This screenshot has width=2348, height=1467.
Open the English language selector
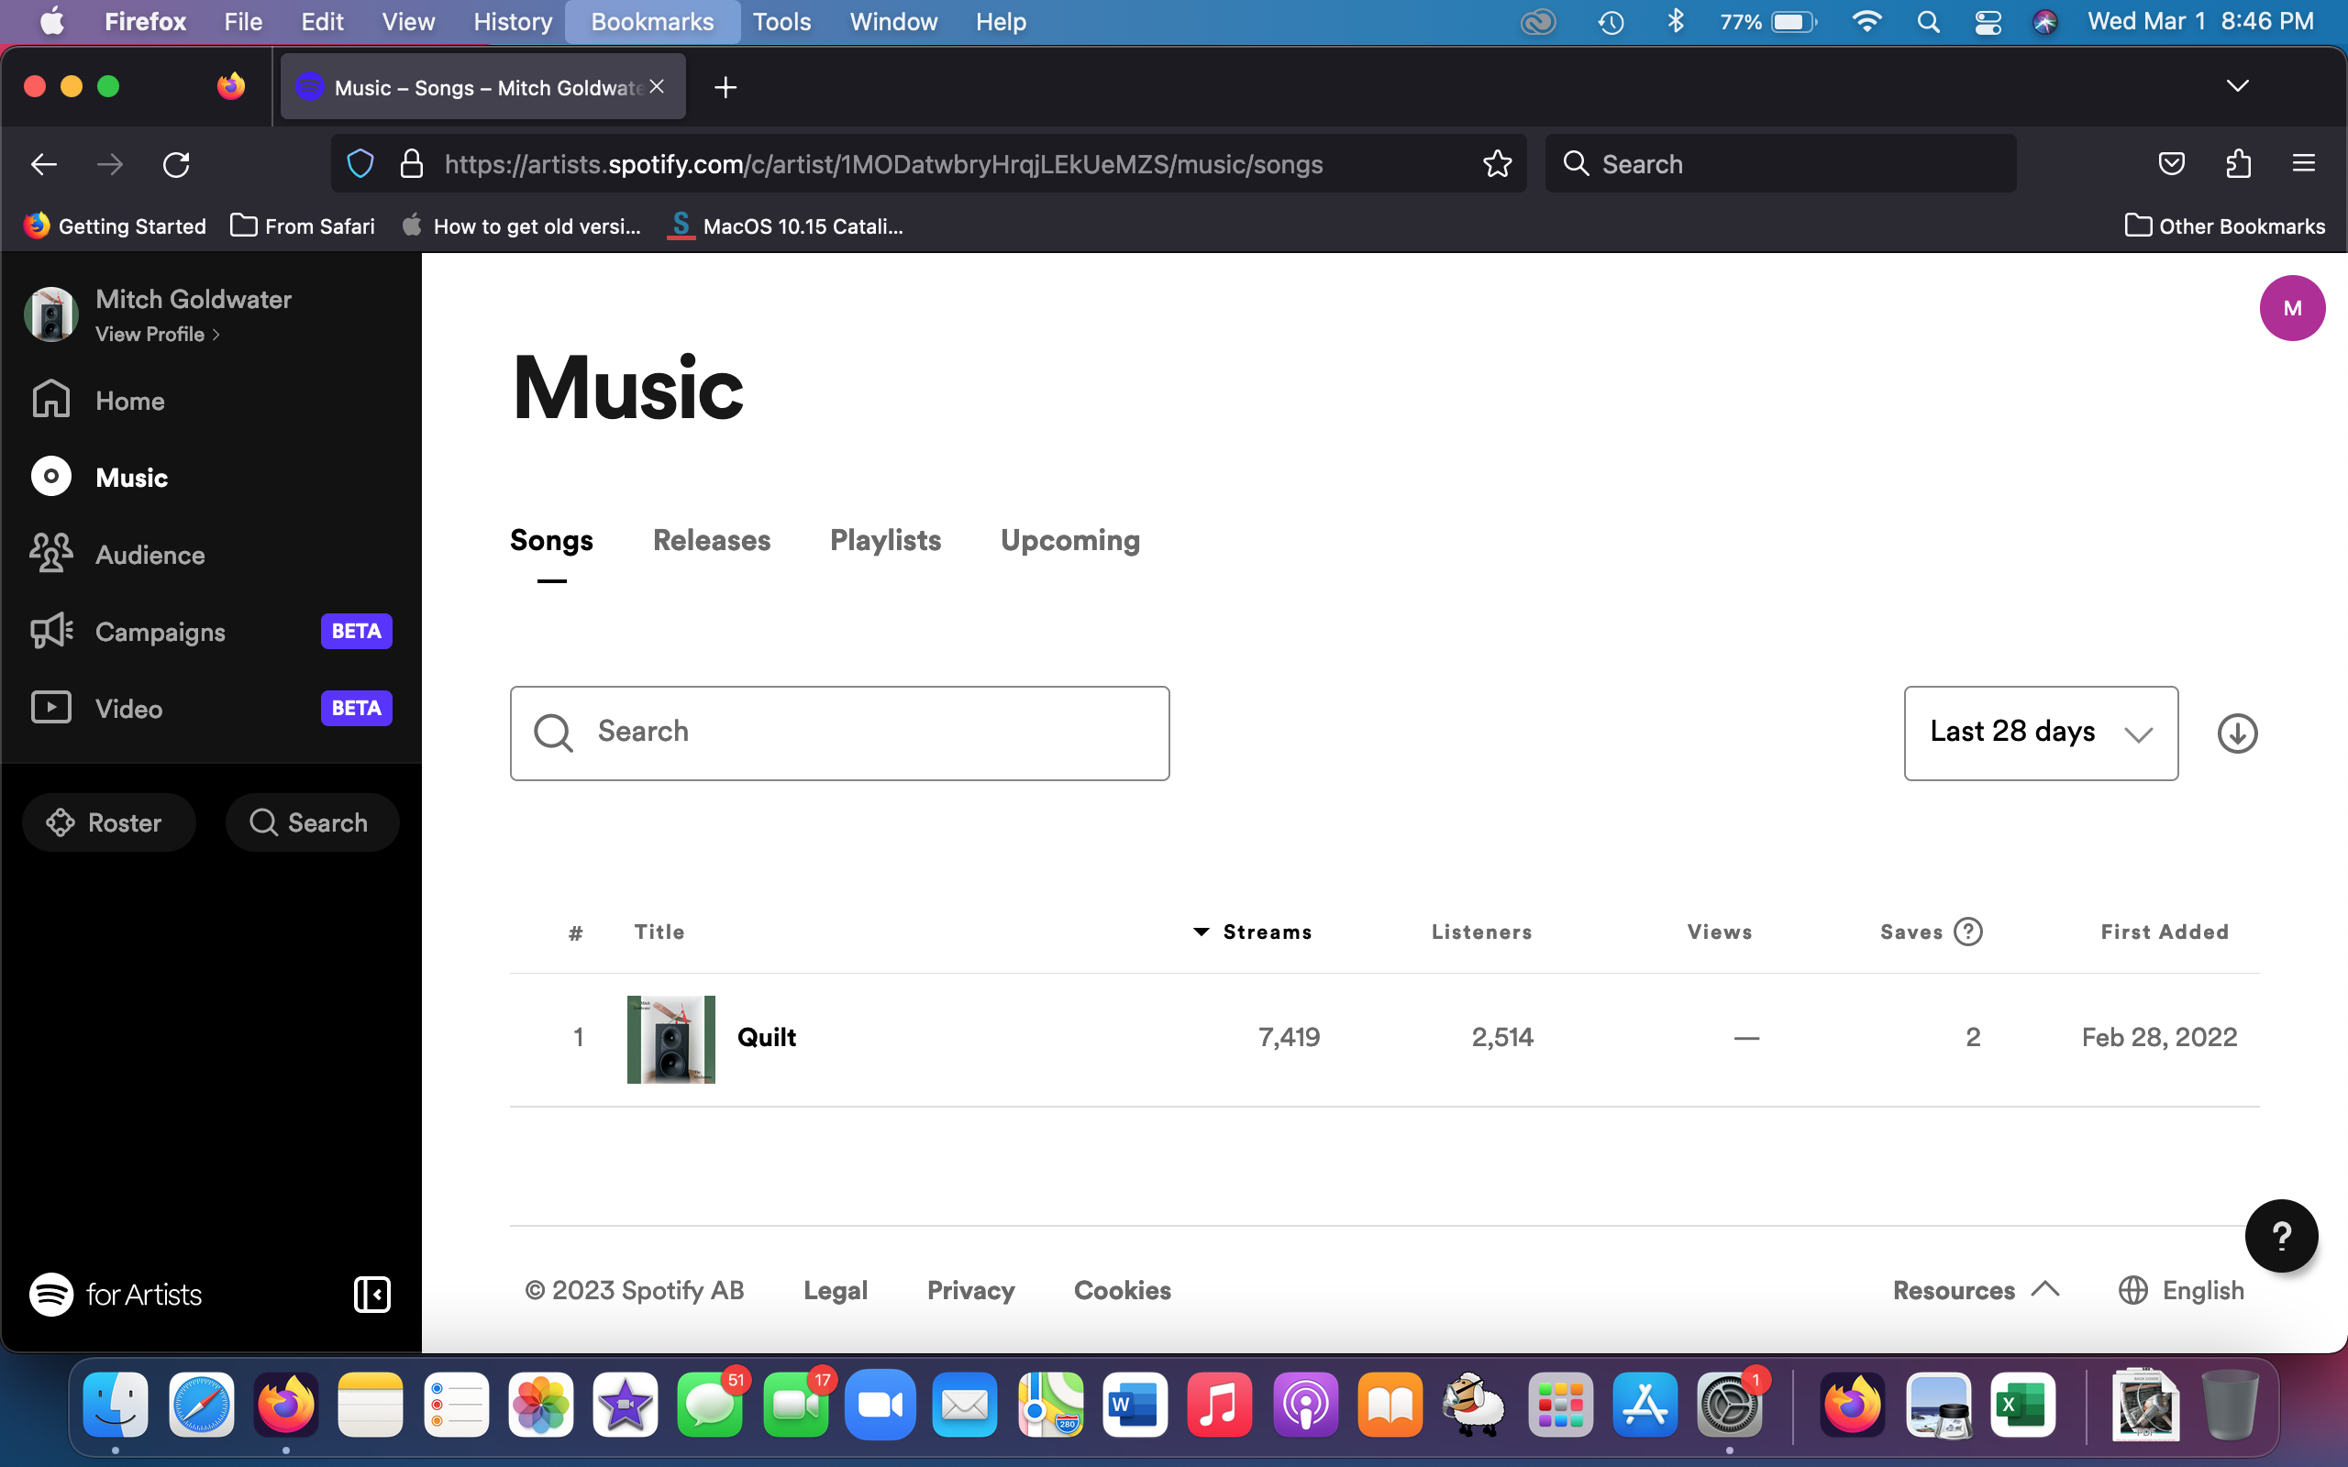[x=2182, y=1289]
